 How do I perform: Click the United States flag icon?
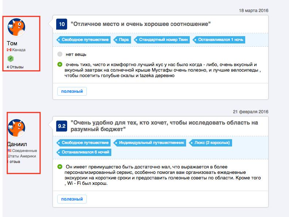(9, 151)
